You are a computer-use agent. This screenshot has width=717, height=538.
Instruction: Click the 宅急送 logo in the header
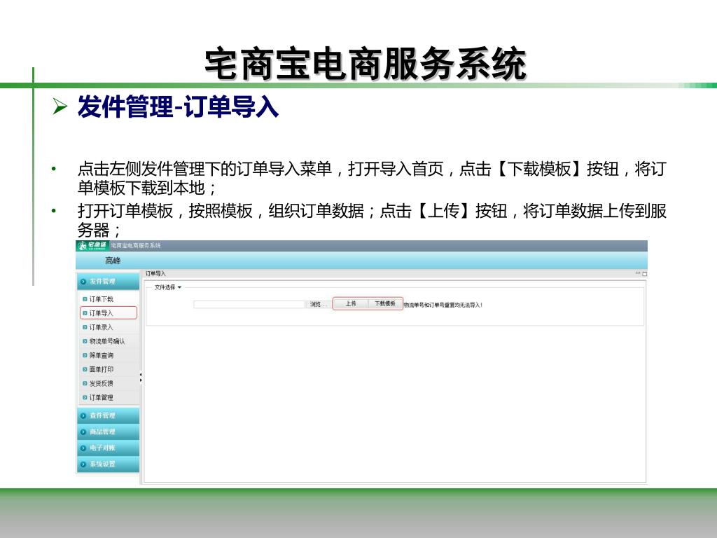pos(92,246)
